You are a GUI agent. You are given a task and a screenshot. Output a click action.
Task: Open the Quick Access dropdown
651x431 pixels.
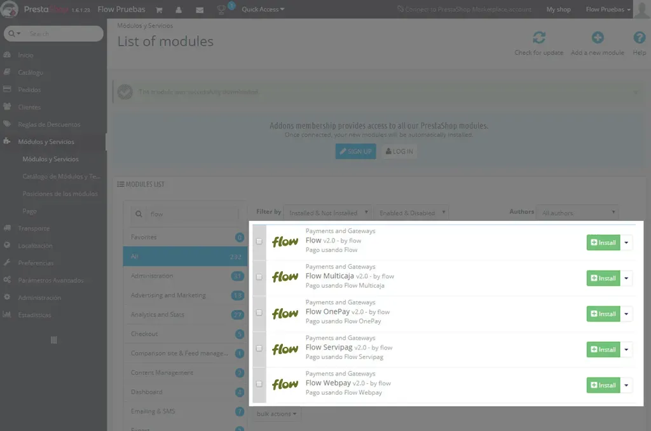263,9
